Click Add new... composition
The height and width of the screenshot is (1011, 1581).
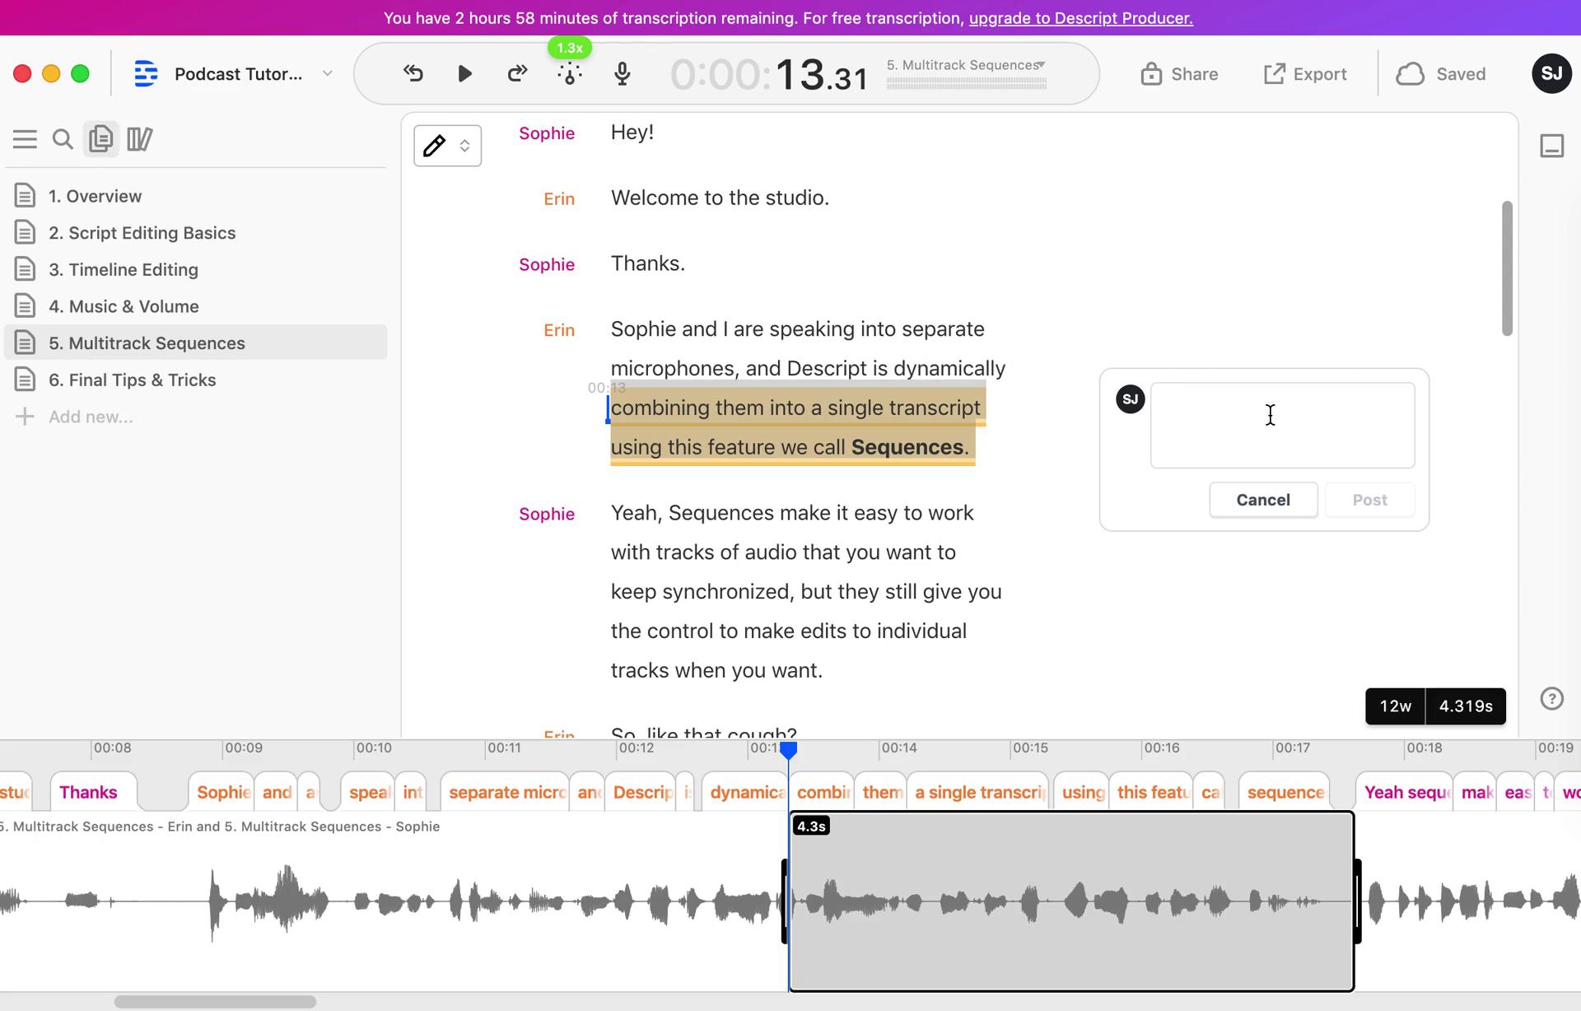(91, 417)
